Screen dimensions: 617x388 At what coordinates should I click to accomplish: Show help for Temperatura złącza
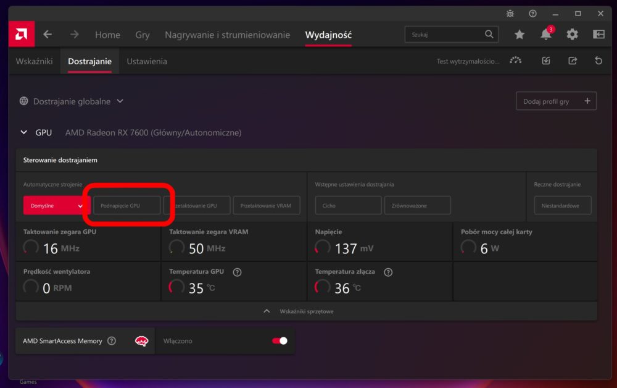(x=388, y=272)
